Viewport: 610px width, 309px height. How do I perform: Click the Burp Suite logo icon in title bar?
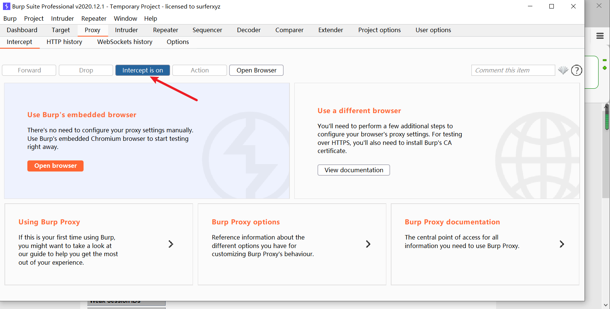(x=6, y=6)
